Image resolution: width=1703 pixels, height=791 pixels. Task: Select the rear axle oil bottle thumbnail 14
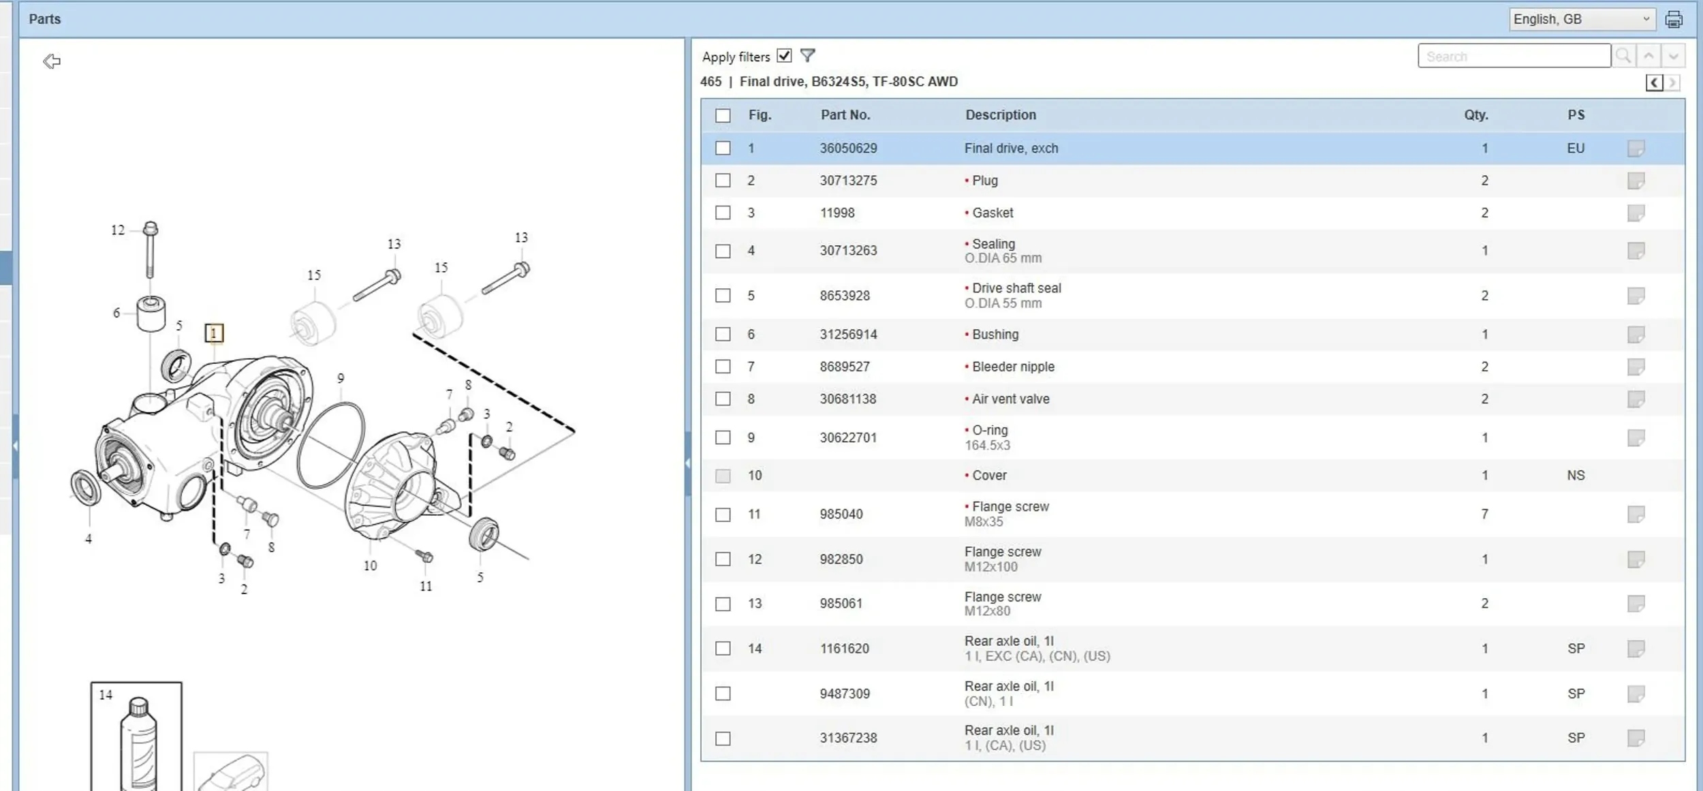coord(136,736)
